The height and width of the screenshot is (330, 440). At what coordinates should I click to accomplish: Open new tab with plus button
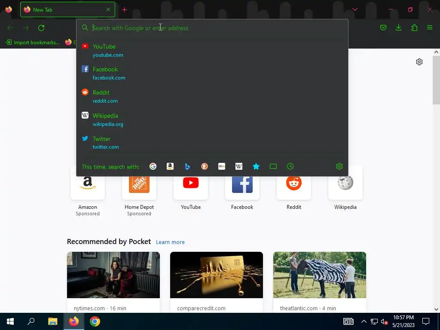pyautogui.click(x=125, y=10)
